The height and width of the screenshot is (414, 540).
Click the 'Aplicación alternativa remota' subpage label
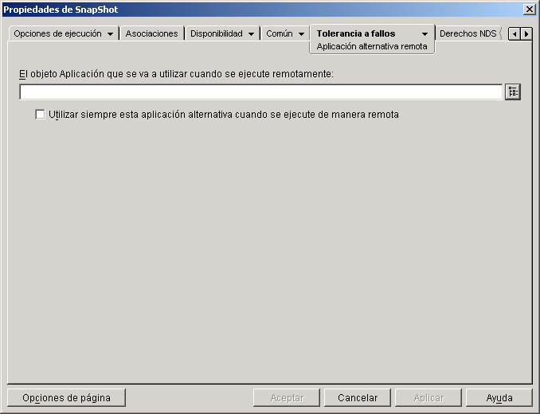tap(372, 46)
